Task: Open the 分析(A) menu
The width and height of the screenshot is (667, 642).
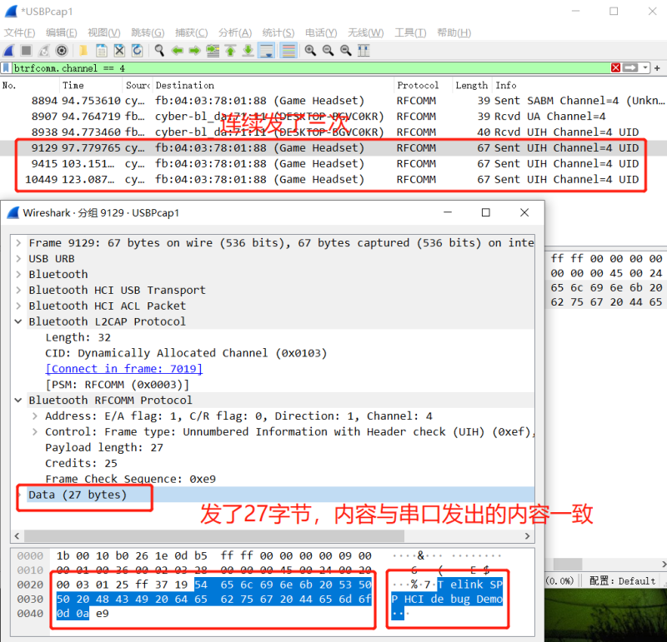Action: pos(234,32)
